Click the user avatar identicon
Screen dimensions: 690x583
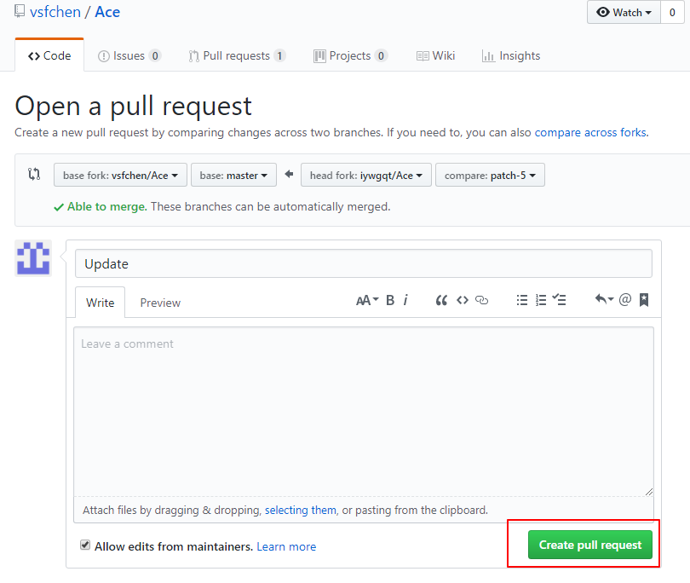pos(33,258)
